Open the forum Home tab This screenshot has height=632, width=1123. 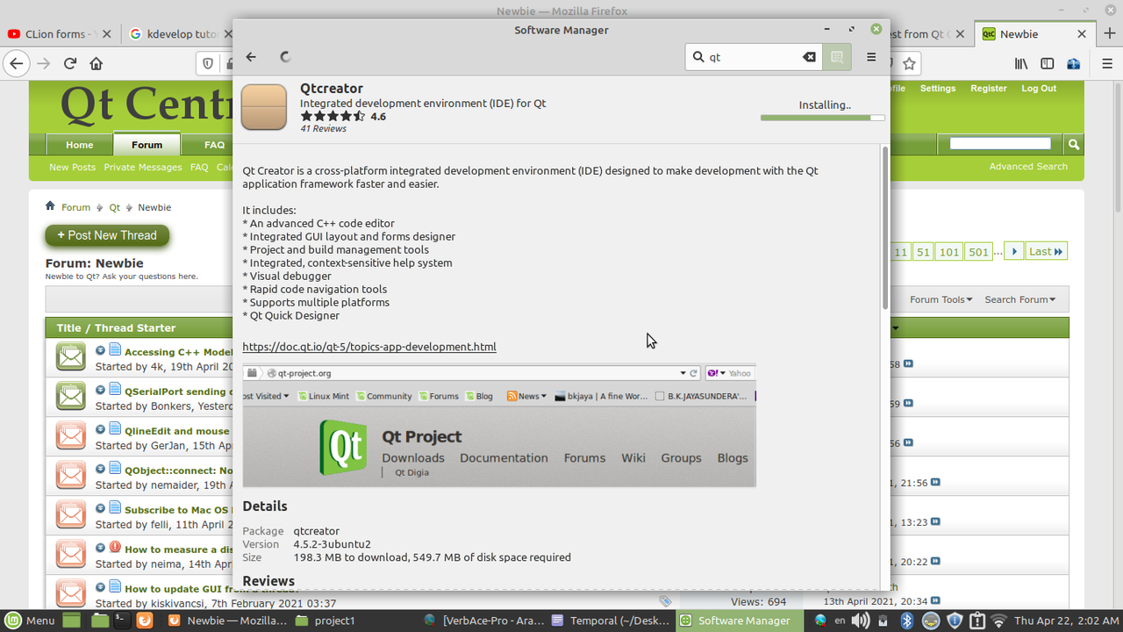pyautogui.click(x=79, y=145)
